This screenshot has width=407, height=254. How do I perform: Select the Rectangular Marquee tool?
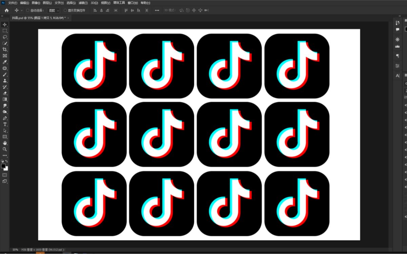click(x=5, y=31)
